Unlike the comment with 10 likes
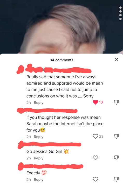The height and width of the screenshot is (184, 123). (95, 102)
